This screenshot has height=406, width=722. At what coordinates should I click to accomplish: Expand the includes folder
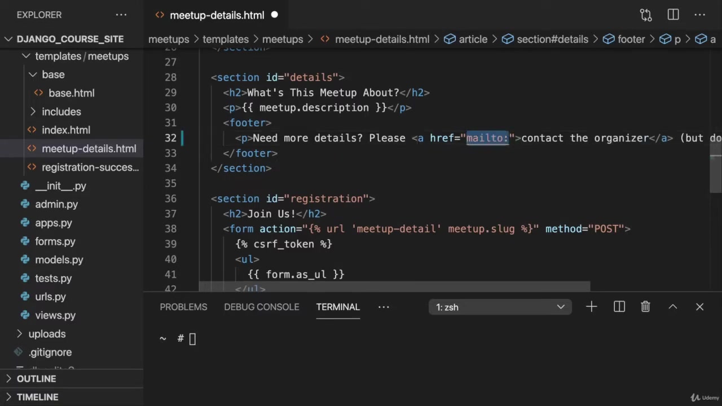coord(33,112)
